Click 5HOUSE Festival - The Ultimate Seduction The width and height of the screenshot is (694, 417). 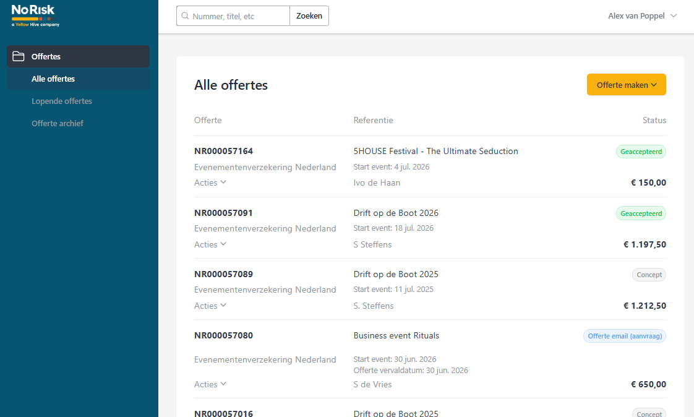pos(435,151)
